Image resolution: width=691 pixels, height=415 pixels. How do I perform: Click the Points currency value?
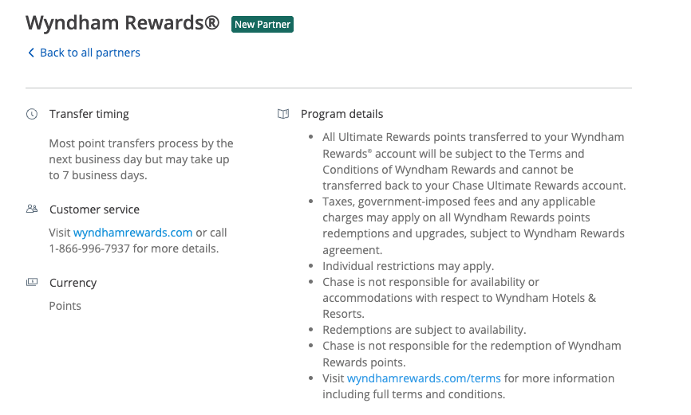click(x=65, y=306)
